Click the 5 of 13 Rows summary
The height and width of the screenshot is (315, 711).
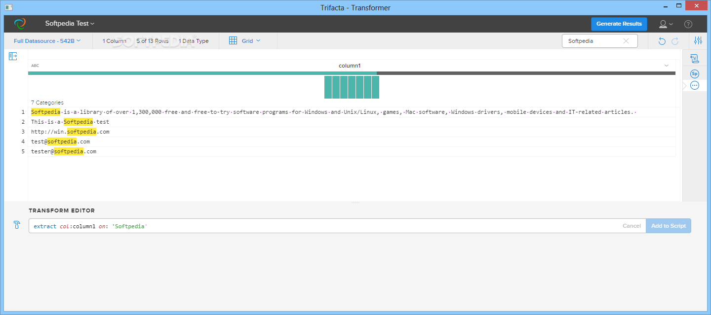pos(153,41)
